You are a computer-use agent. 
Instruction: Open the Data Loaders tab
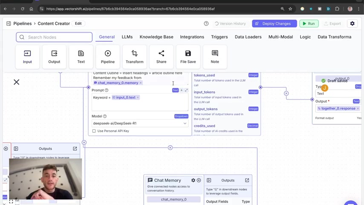[x=248, y=37]
